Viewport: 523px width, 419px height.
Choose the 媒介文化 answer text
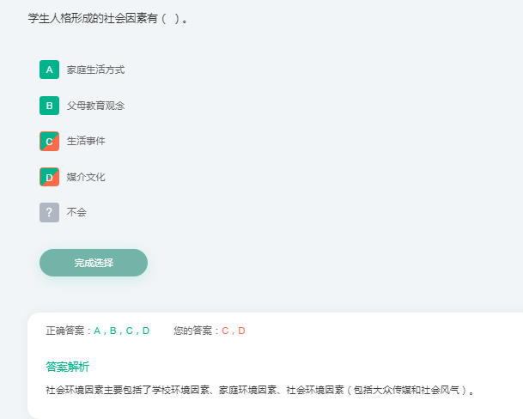click(x=86, y=177)
